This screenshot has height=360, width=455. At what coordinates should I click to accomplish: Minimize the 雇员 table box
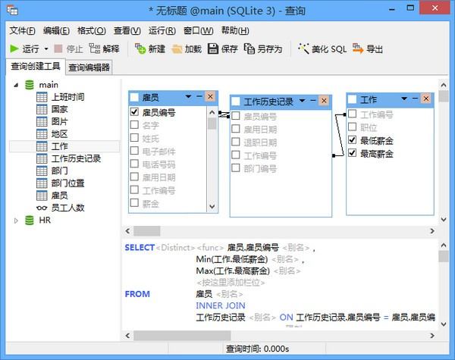coord(199,96)
